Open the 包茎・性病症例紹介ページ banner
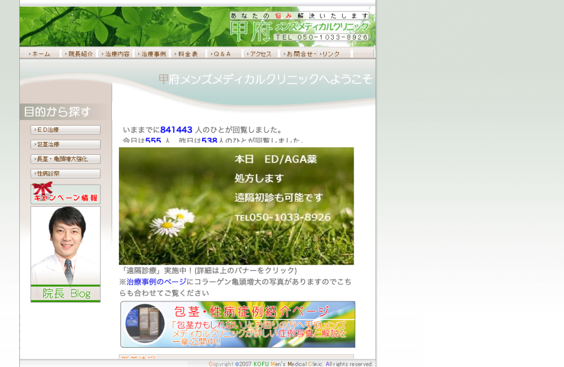This screenshot has width=564, height=367. (238, 325)
